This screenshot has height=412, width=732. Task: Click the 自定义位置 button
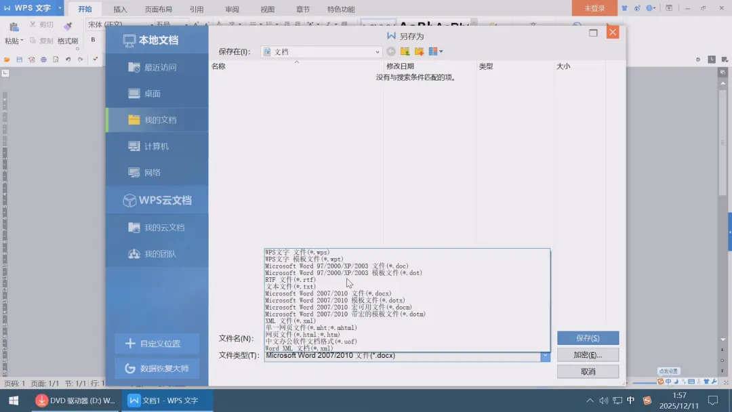click(157, 344)
